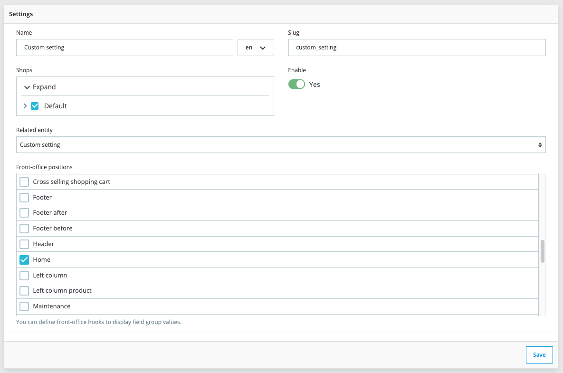Viewport: 563px width, 373px height.
Task: Uncheck the Home position checkbox
Action: pyautogui.click(x=24, y=260)
